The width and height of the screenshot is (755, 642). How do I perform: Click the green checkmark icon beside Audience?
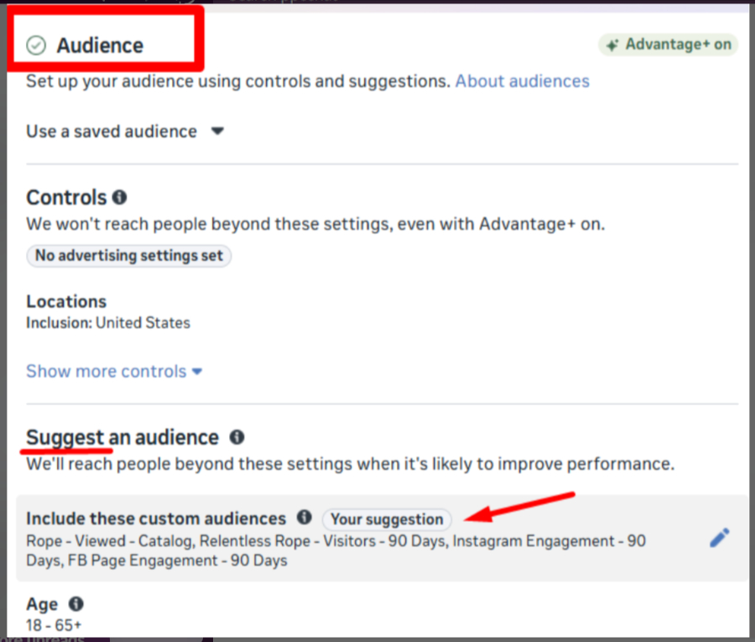click(36, 45)
